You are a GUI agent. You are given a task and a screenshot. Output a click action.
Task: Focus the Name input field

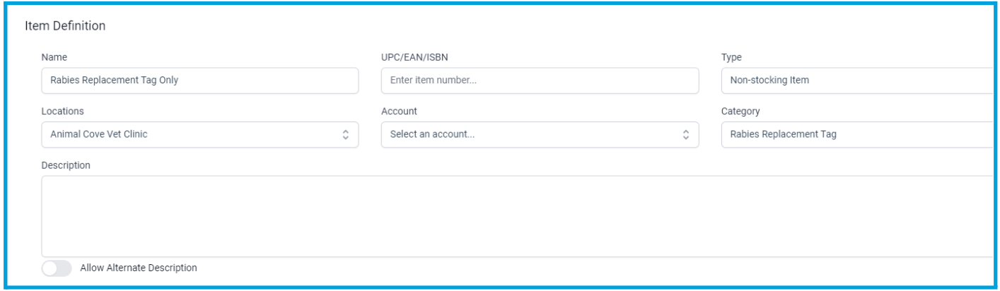(200, 81)
